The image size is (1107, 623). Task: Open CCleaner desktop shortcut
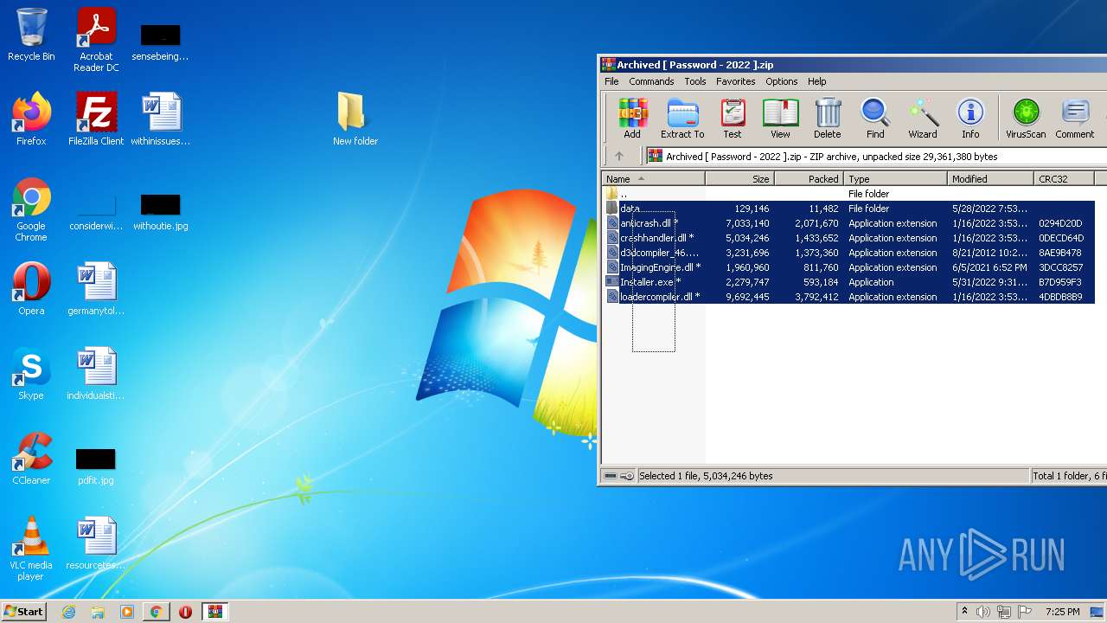tap(31, 459)
